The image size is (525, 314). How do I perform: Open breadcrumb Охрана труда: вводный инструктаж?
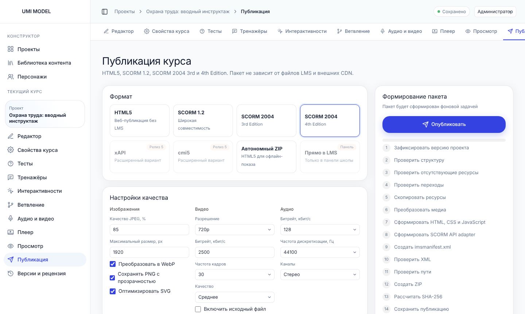point(188,12)
